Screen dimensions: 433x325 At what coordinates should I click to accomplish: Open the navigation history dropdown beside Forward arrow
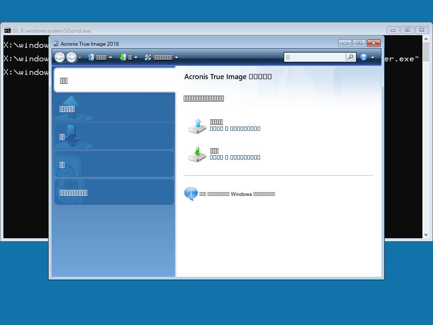80,58
